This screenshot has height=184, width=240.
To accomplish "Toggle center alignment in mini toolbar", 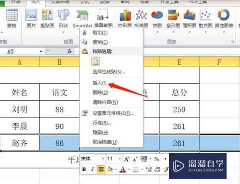I will (x=101, y=169).
